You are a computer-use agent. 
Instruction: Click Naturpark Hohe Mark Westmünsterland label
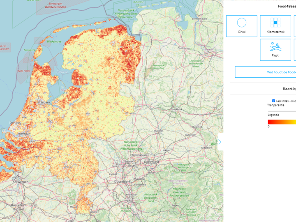[x=131, y=146]
